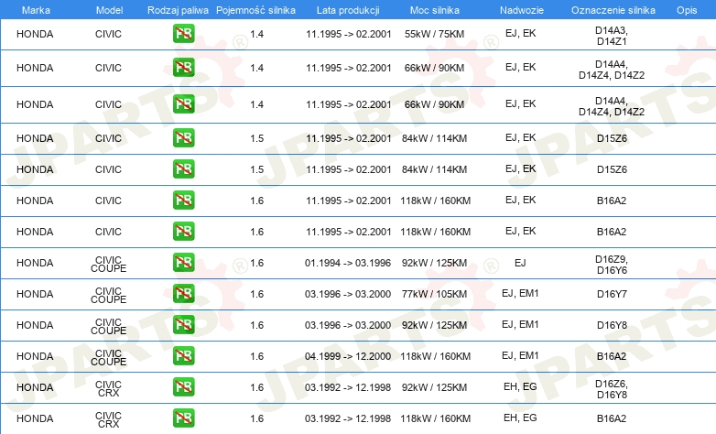
Task: Click the 1.4 capacity in the 55kW / 75KM row
Action: (x=256, y=34)
